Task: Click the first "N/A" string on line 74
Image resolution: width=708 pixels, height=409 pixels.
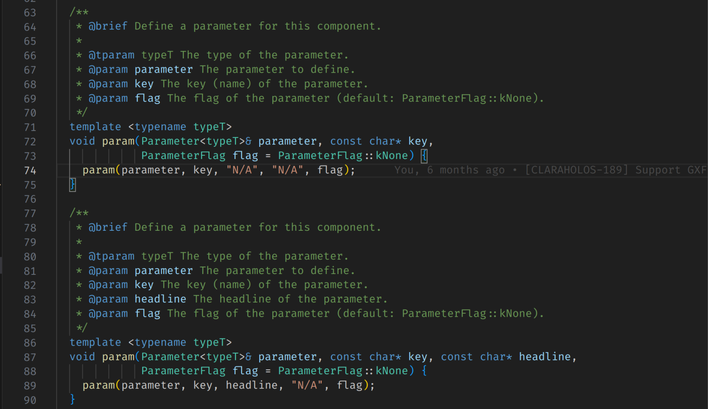Action: [242, 170]
